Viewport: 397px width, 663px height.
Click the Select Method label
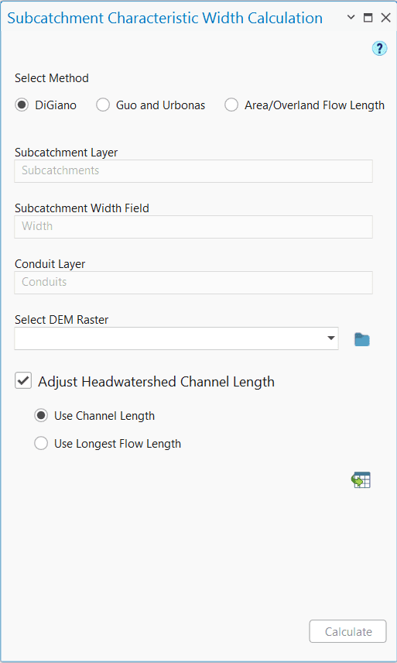[x=52, y=78]
